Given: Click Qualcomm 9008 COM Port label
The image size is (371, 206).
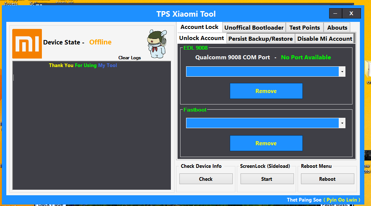Looking at the screenshot, I should click(233, 57).
